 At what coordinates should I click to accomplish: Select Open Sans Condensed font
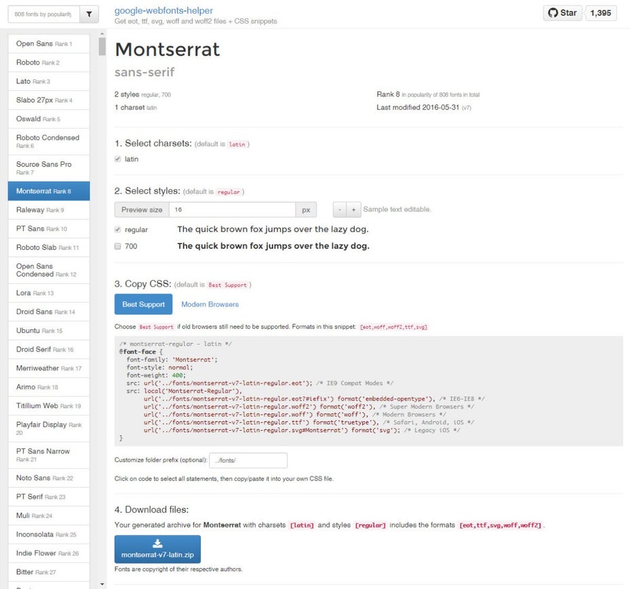tap(49, 270)
